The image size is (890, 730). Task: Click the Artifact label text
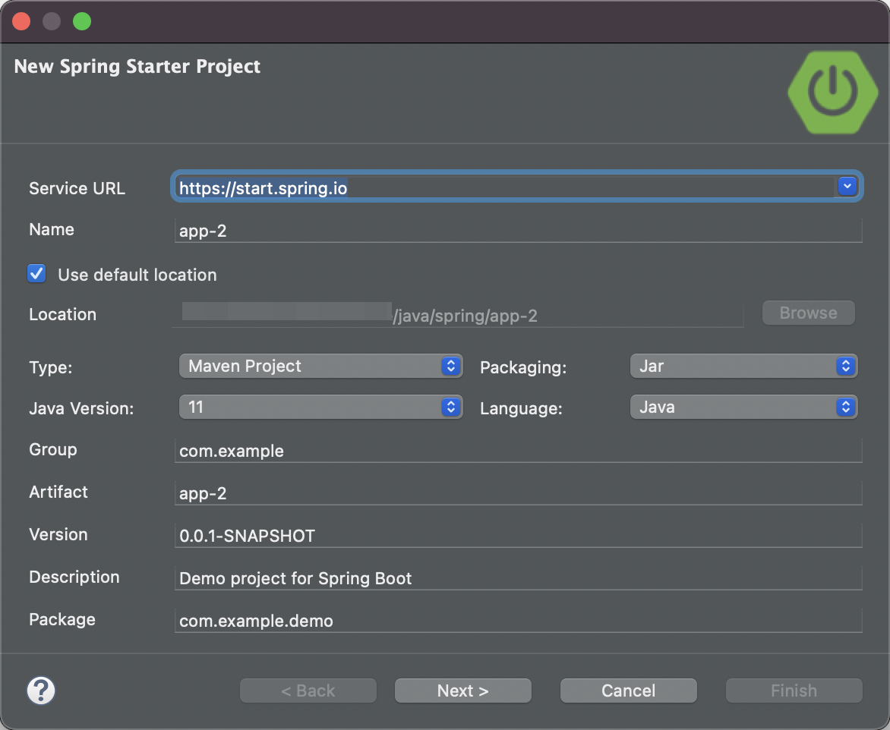click(58, 492)
